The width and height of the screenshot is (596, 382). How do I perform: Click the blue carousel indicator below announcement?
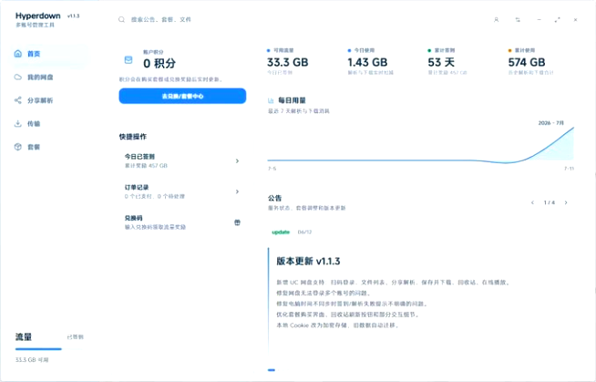coord(272,370)
